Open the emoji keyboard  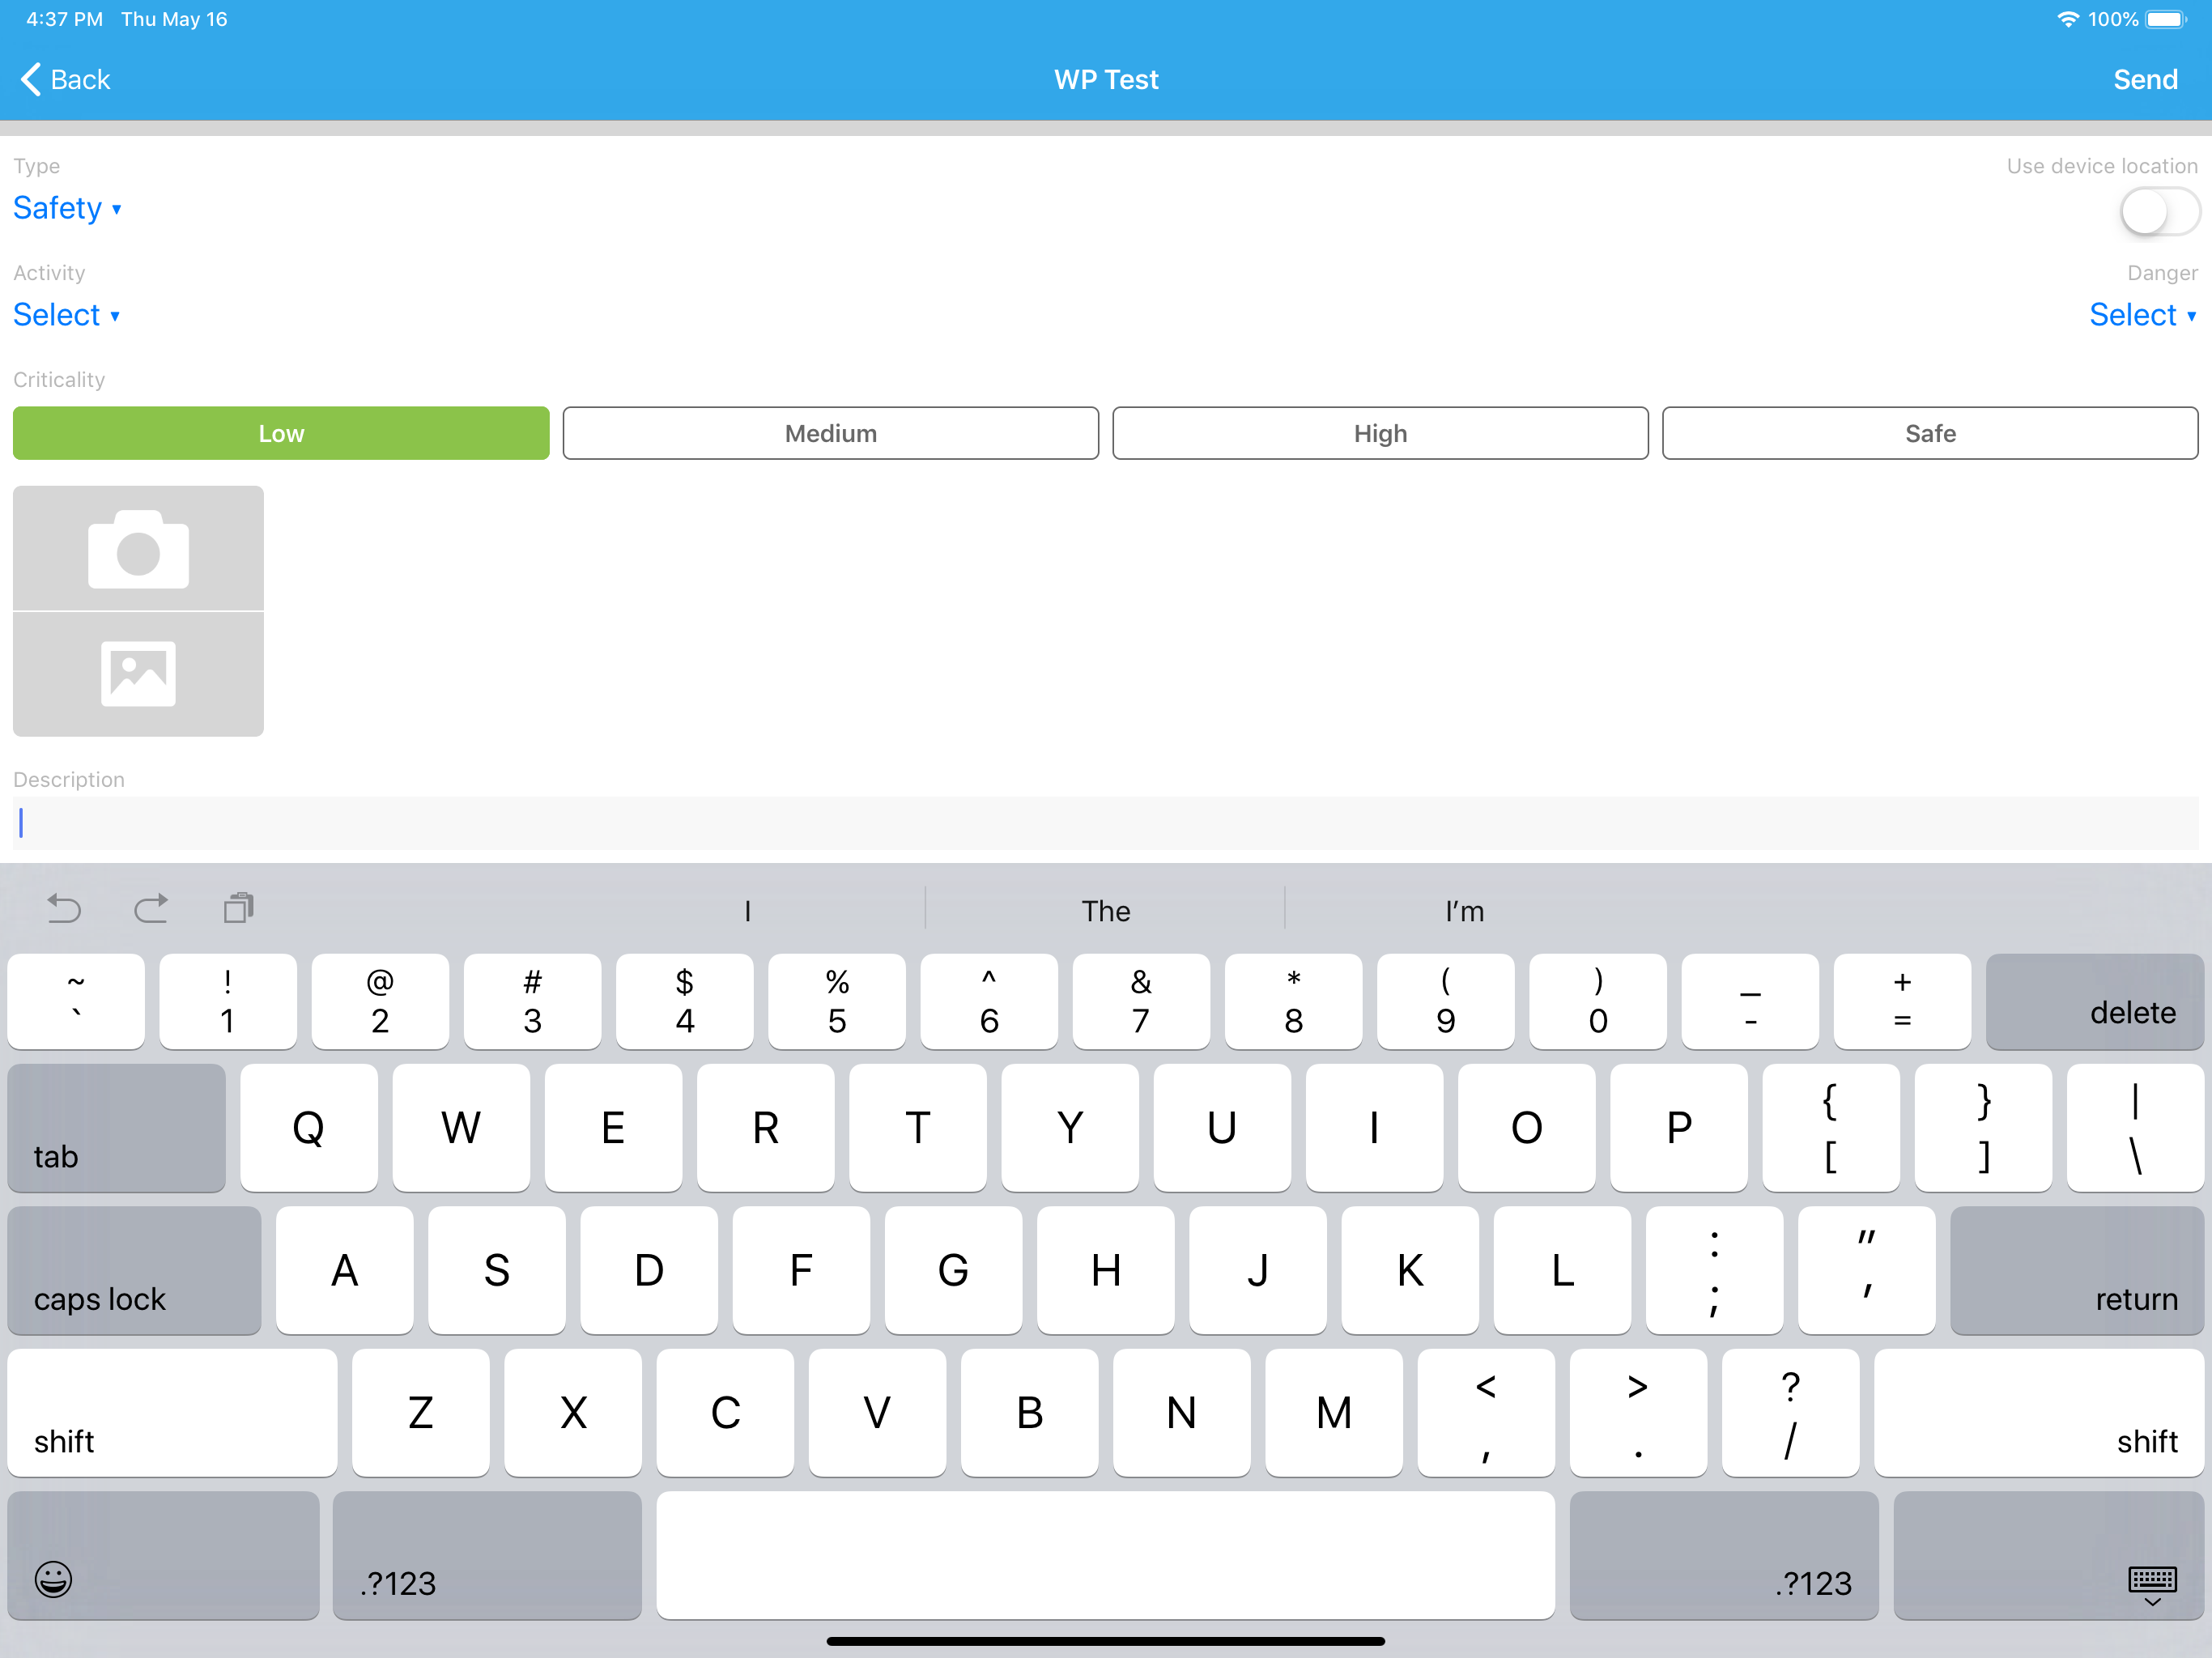[54, 1579]
